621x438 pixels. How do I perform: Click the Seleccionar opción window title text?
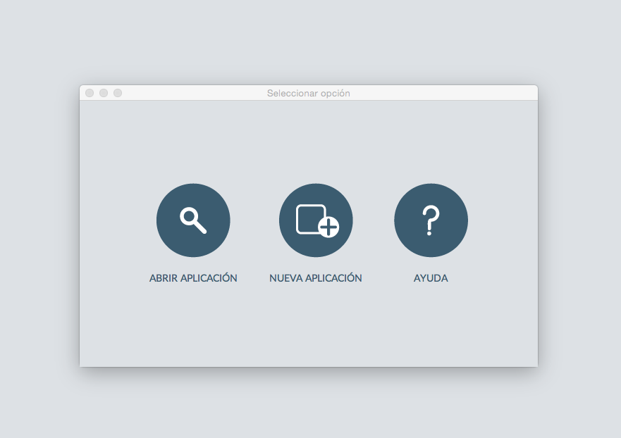tap(309, 93)
